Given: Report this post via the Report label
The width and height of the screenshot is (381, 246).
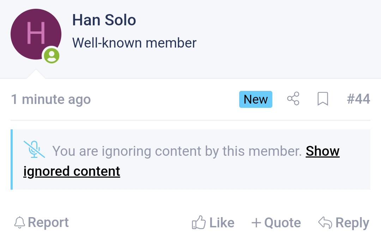Looking at the screenshot, I should point(48,222).
